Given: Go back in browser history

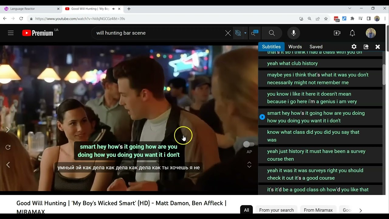Looking at the screenshot, I should tap(5, 19).
